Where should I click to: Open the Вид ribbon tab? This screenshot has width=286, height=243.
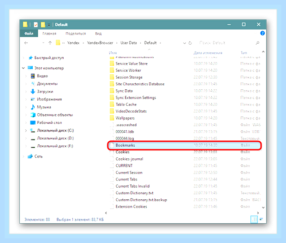pos(98,34)
